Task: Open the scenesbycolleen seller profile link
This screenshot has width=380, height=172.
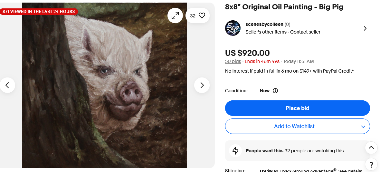Action: (x=264, y=24)
